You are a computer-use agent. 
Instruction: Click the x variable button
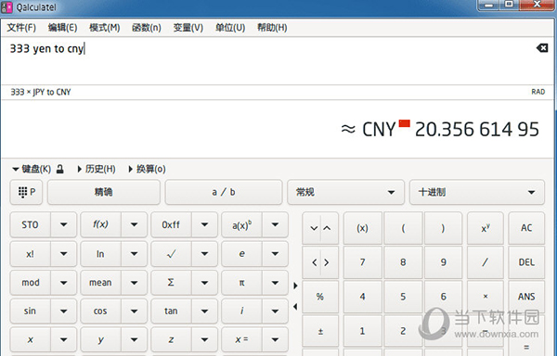pyautogui.click(x=31, y=339)
